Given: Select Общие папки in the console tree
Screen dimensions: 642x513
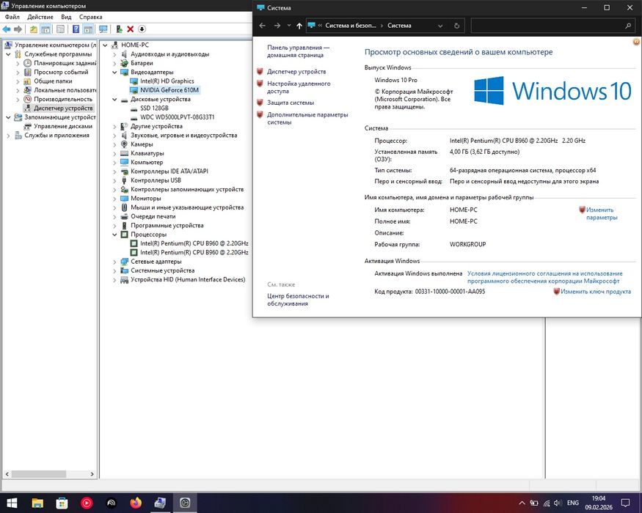Looking at the screenshot, I should pos(53,81).
